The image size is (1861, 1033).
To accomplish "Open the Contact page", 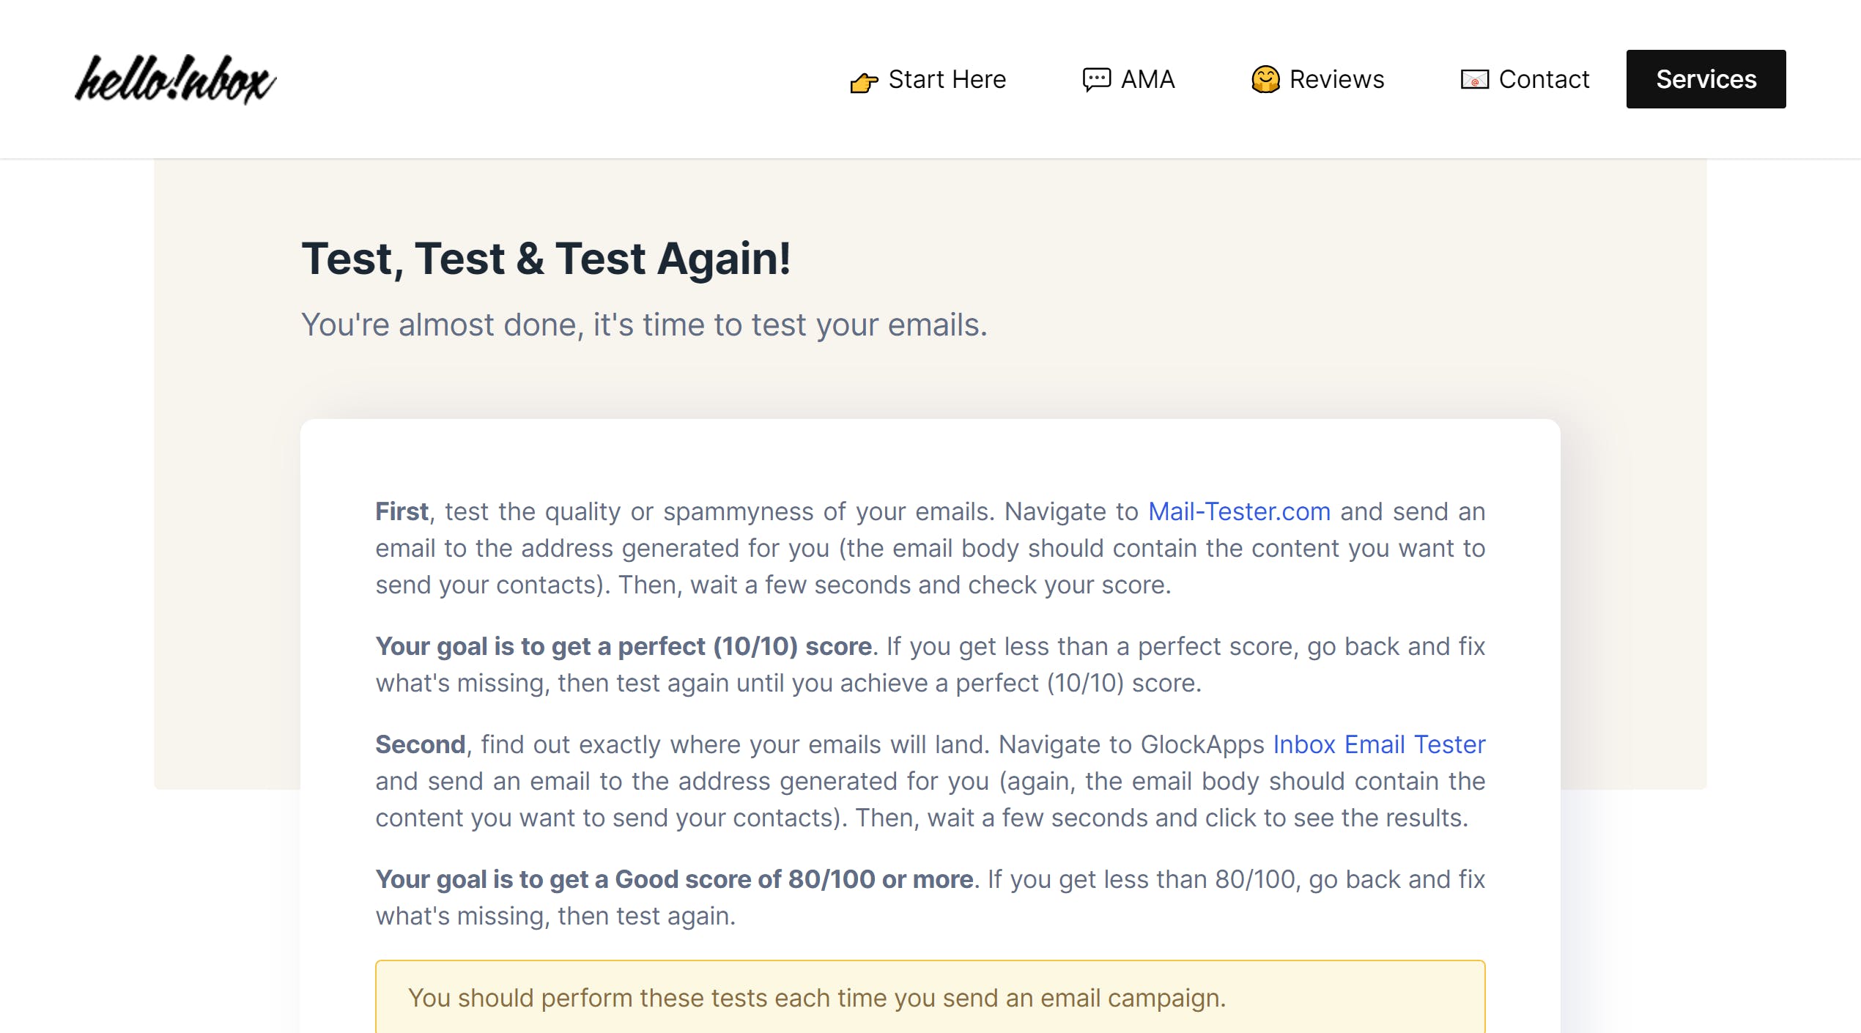I will click(1544, 79).
